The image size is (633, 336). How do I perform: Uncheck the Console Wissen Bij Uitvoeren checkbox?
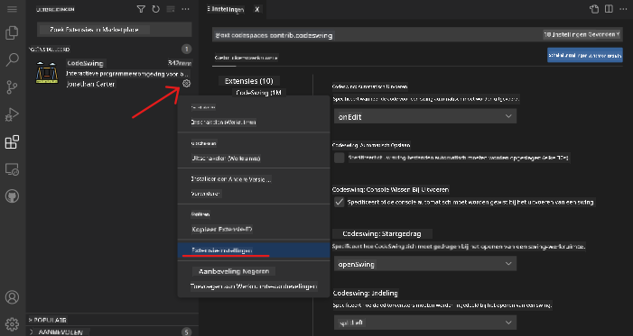coord(340,202)
